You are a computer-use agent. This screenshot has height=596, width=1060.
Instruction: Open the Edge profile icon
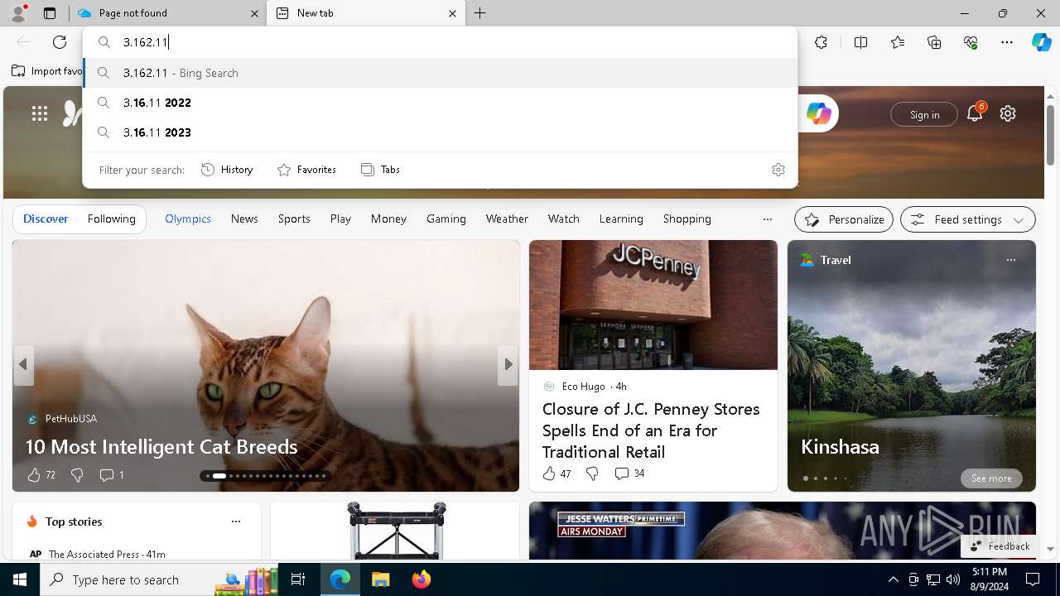18,12
